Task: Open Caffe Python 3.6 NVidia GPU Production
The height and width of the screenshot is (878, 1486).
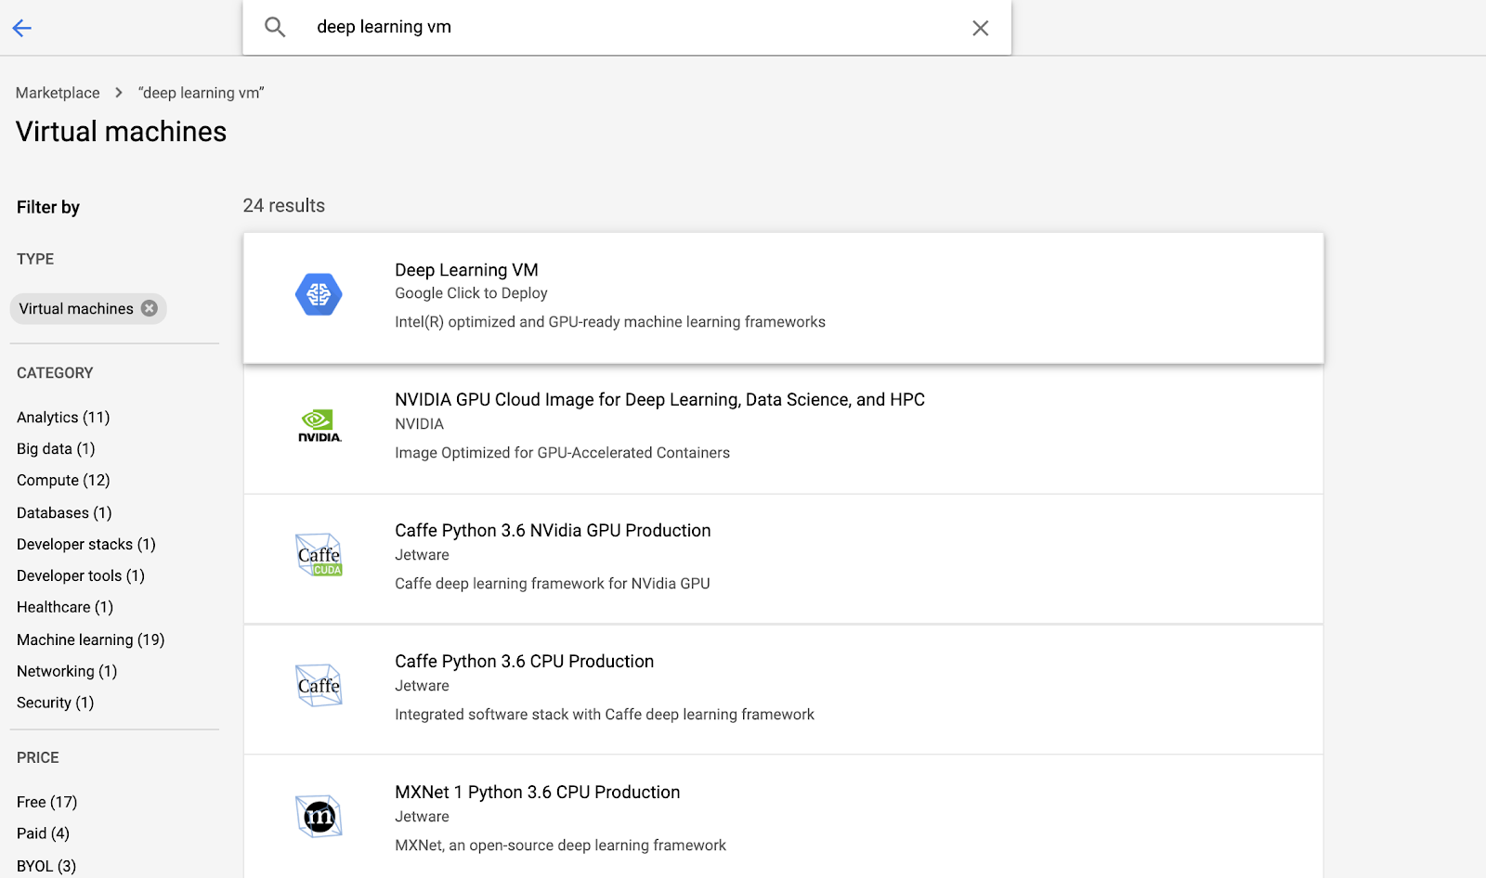Action: point(553,531)
